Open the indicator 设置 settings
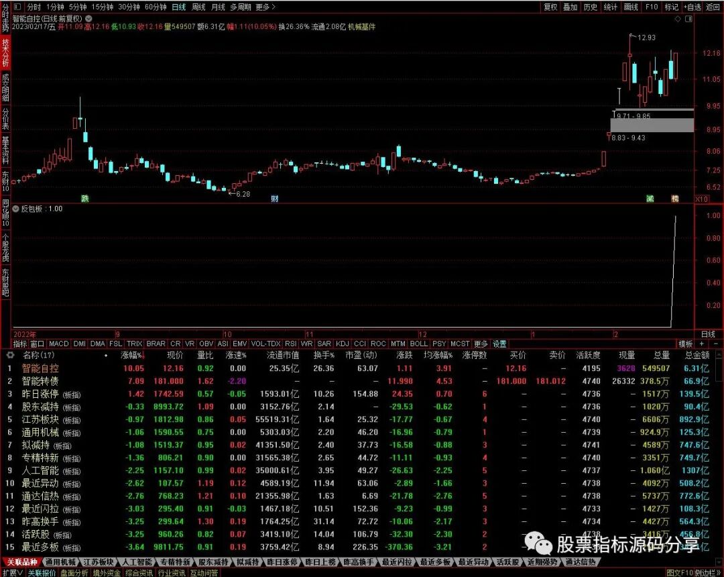The image size is (724, 577). point(499,344)
